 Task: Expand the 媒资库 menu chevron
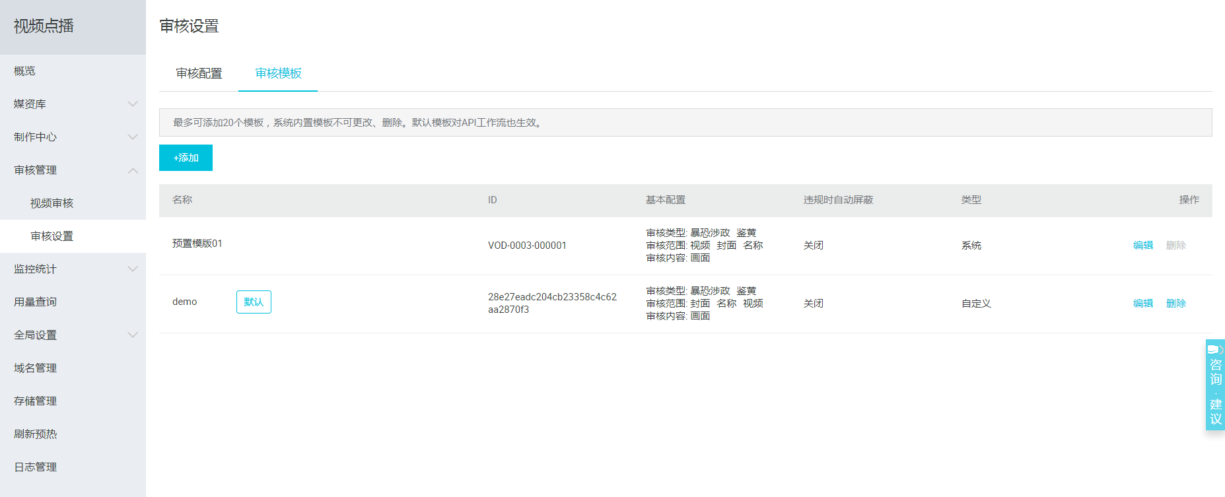(133, 104)
